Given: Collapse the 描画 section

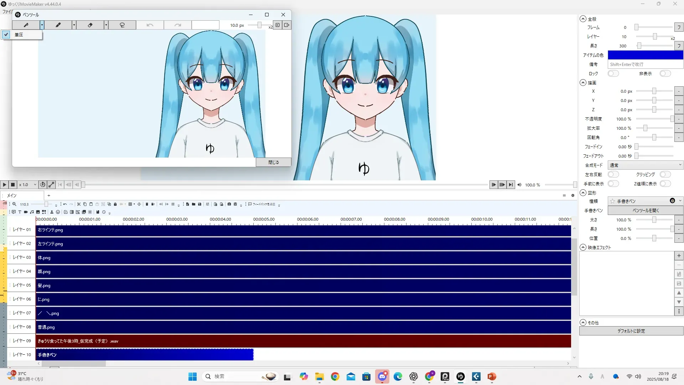Looking at the screenshot, I should pos(583,83).
